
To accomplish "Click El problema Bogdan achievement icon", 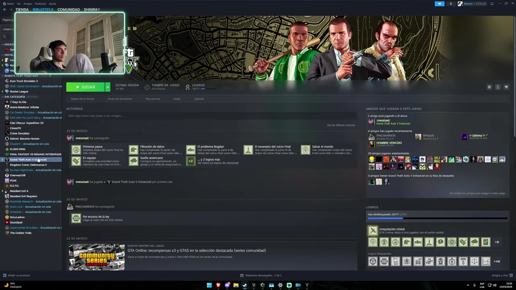I will tap(191, 150).
